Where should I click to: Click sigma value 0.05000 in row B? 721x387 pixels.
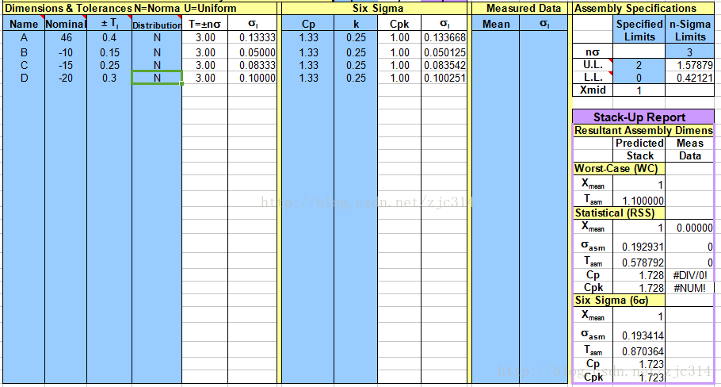coord(253,52)
